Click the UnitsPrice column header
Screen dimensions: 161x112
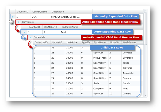[72, 42]
